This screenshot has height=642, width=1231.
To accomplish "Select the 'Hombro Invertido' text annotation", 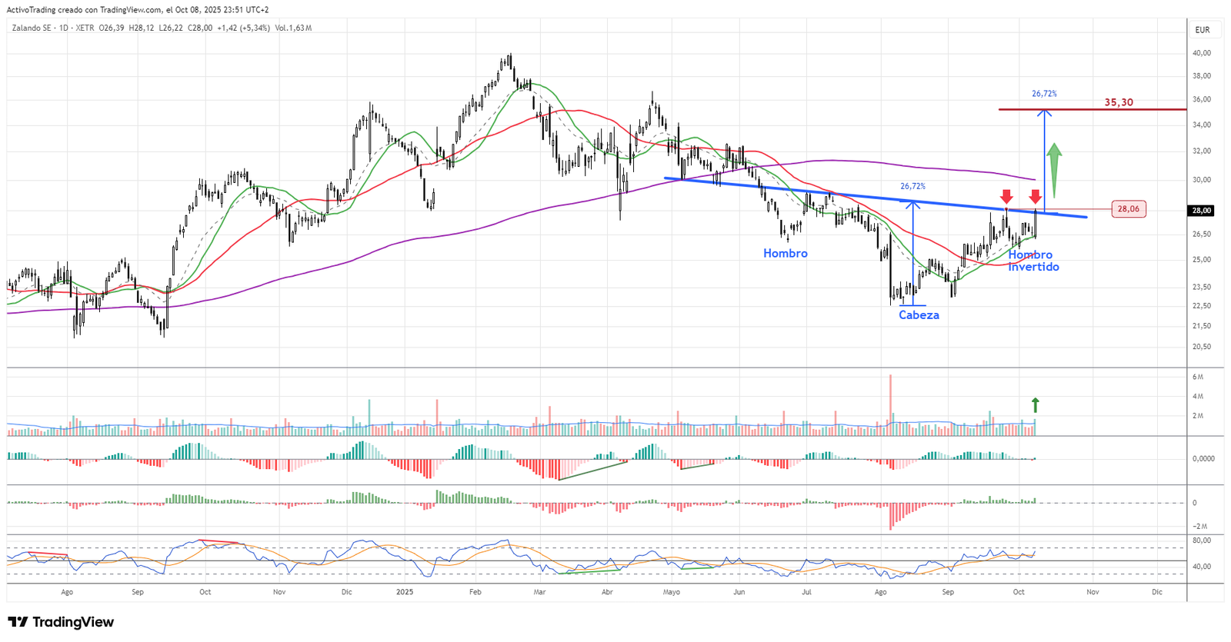I will (x=1033, y=261).
